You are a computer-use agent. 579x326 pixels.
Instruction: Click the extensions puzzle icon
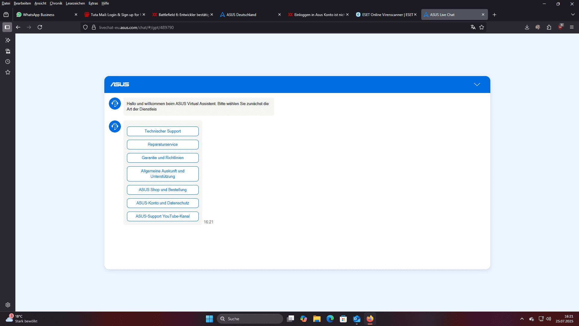pyautogui.click(x=549, y=27)
